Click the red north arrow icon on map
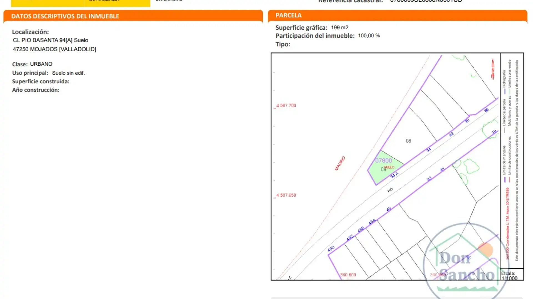533x299 pixels. pyautogui.click(x=493, y=69)
